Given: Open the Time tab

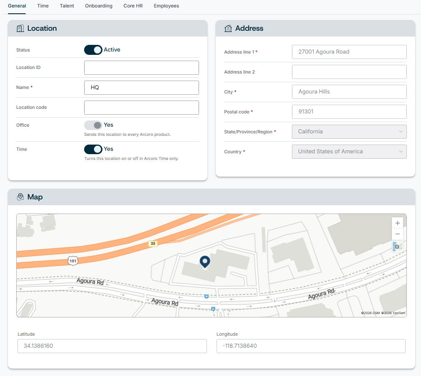Looking at the screenshot, I should tap(43, 6).
